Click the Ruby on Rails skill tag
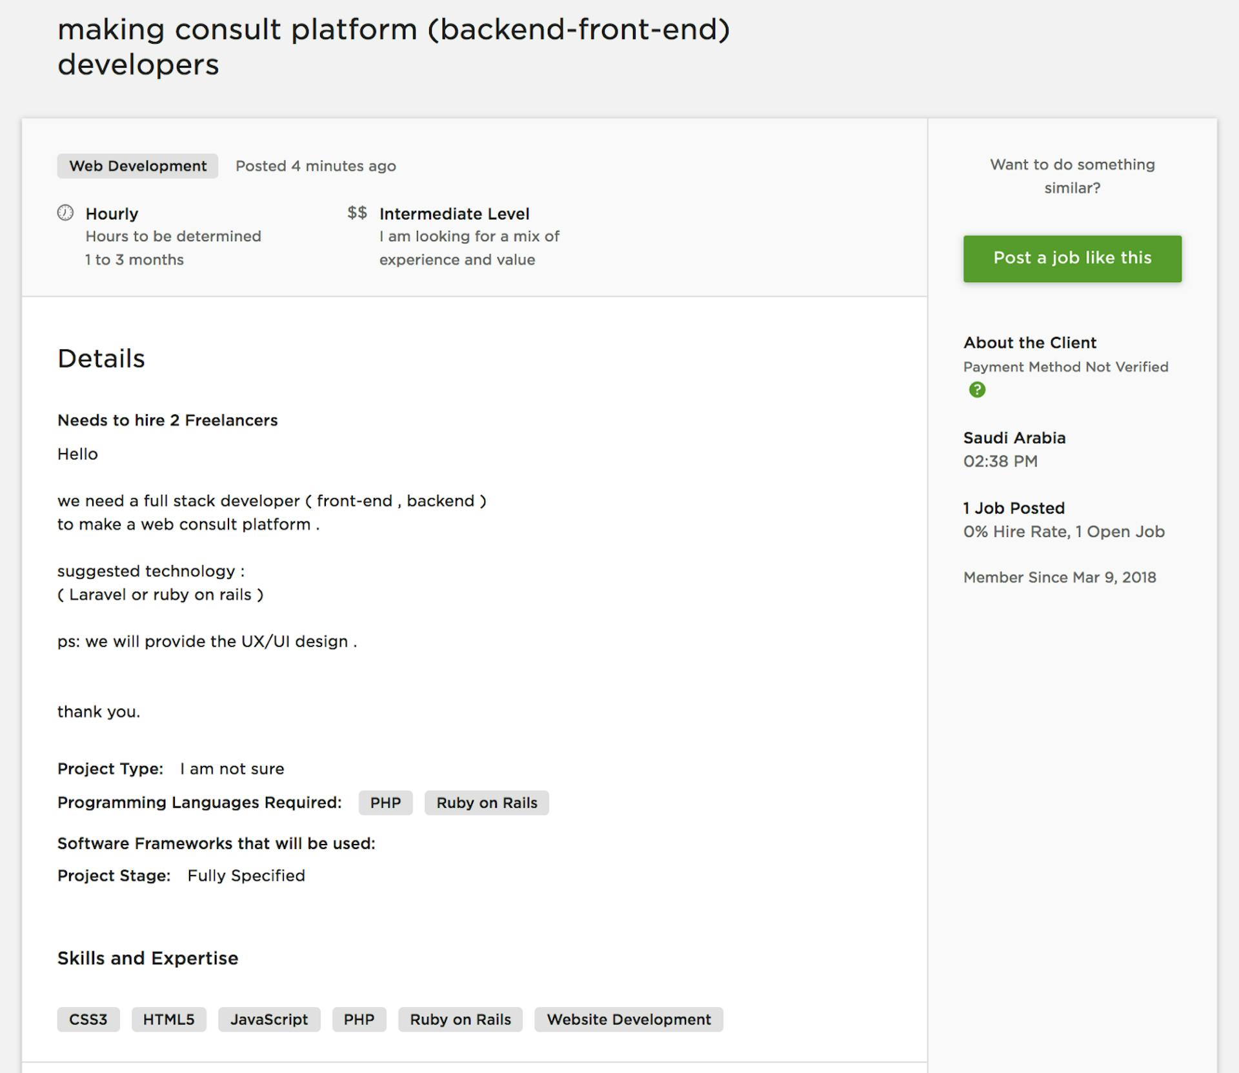Screen dimensions: 1239x1073 (x=459, y=1019)
